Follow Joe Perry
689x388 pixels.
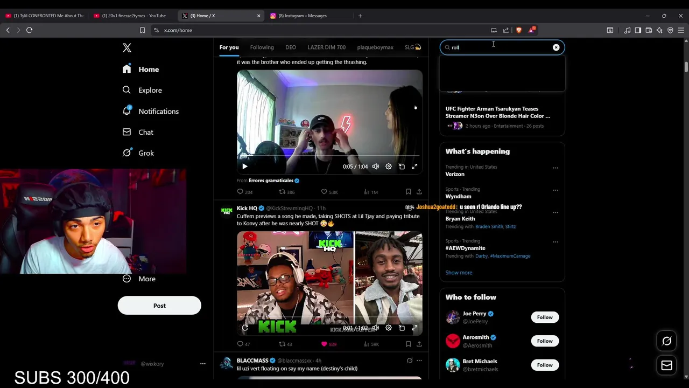click(545, 317)
